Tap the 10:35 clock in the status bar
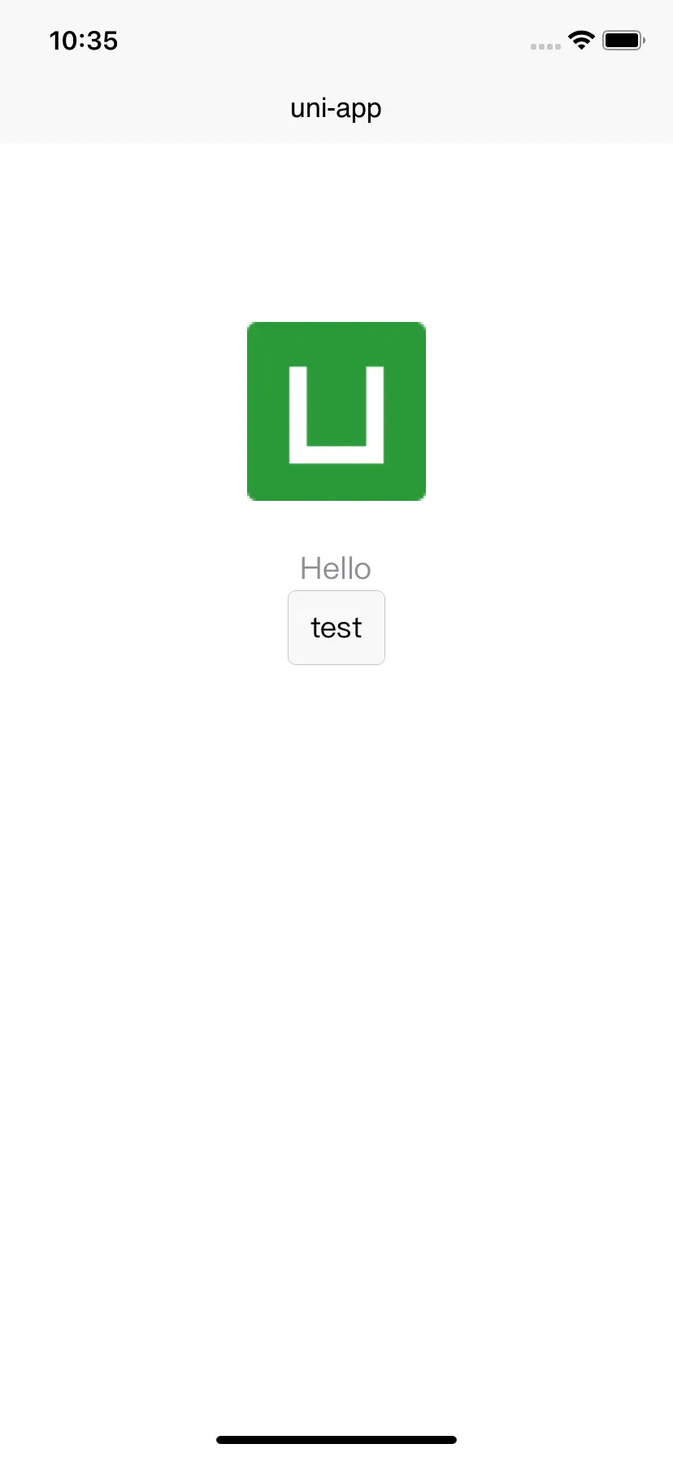673x1457 pixels. coord(84,41)
